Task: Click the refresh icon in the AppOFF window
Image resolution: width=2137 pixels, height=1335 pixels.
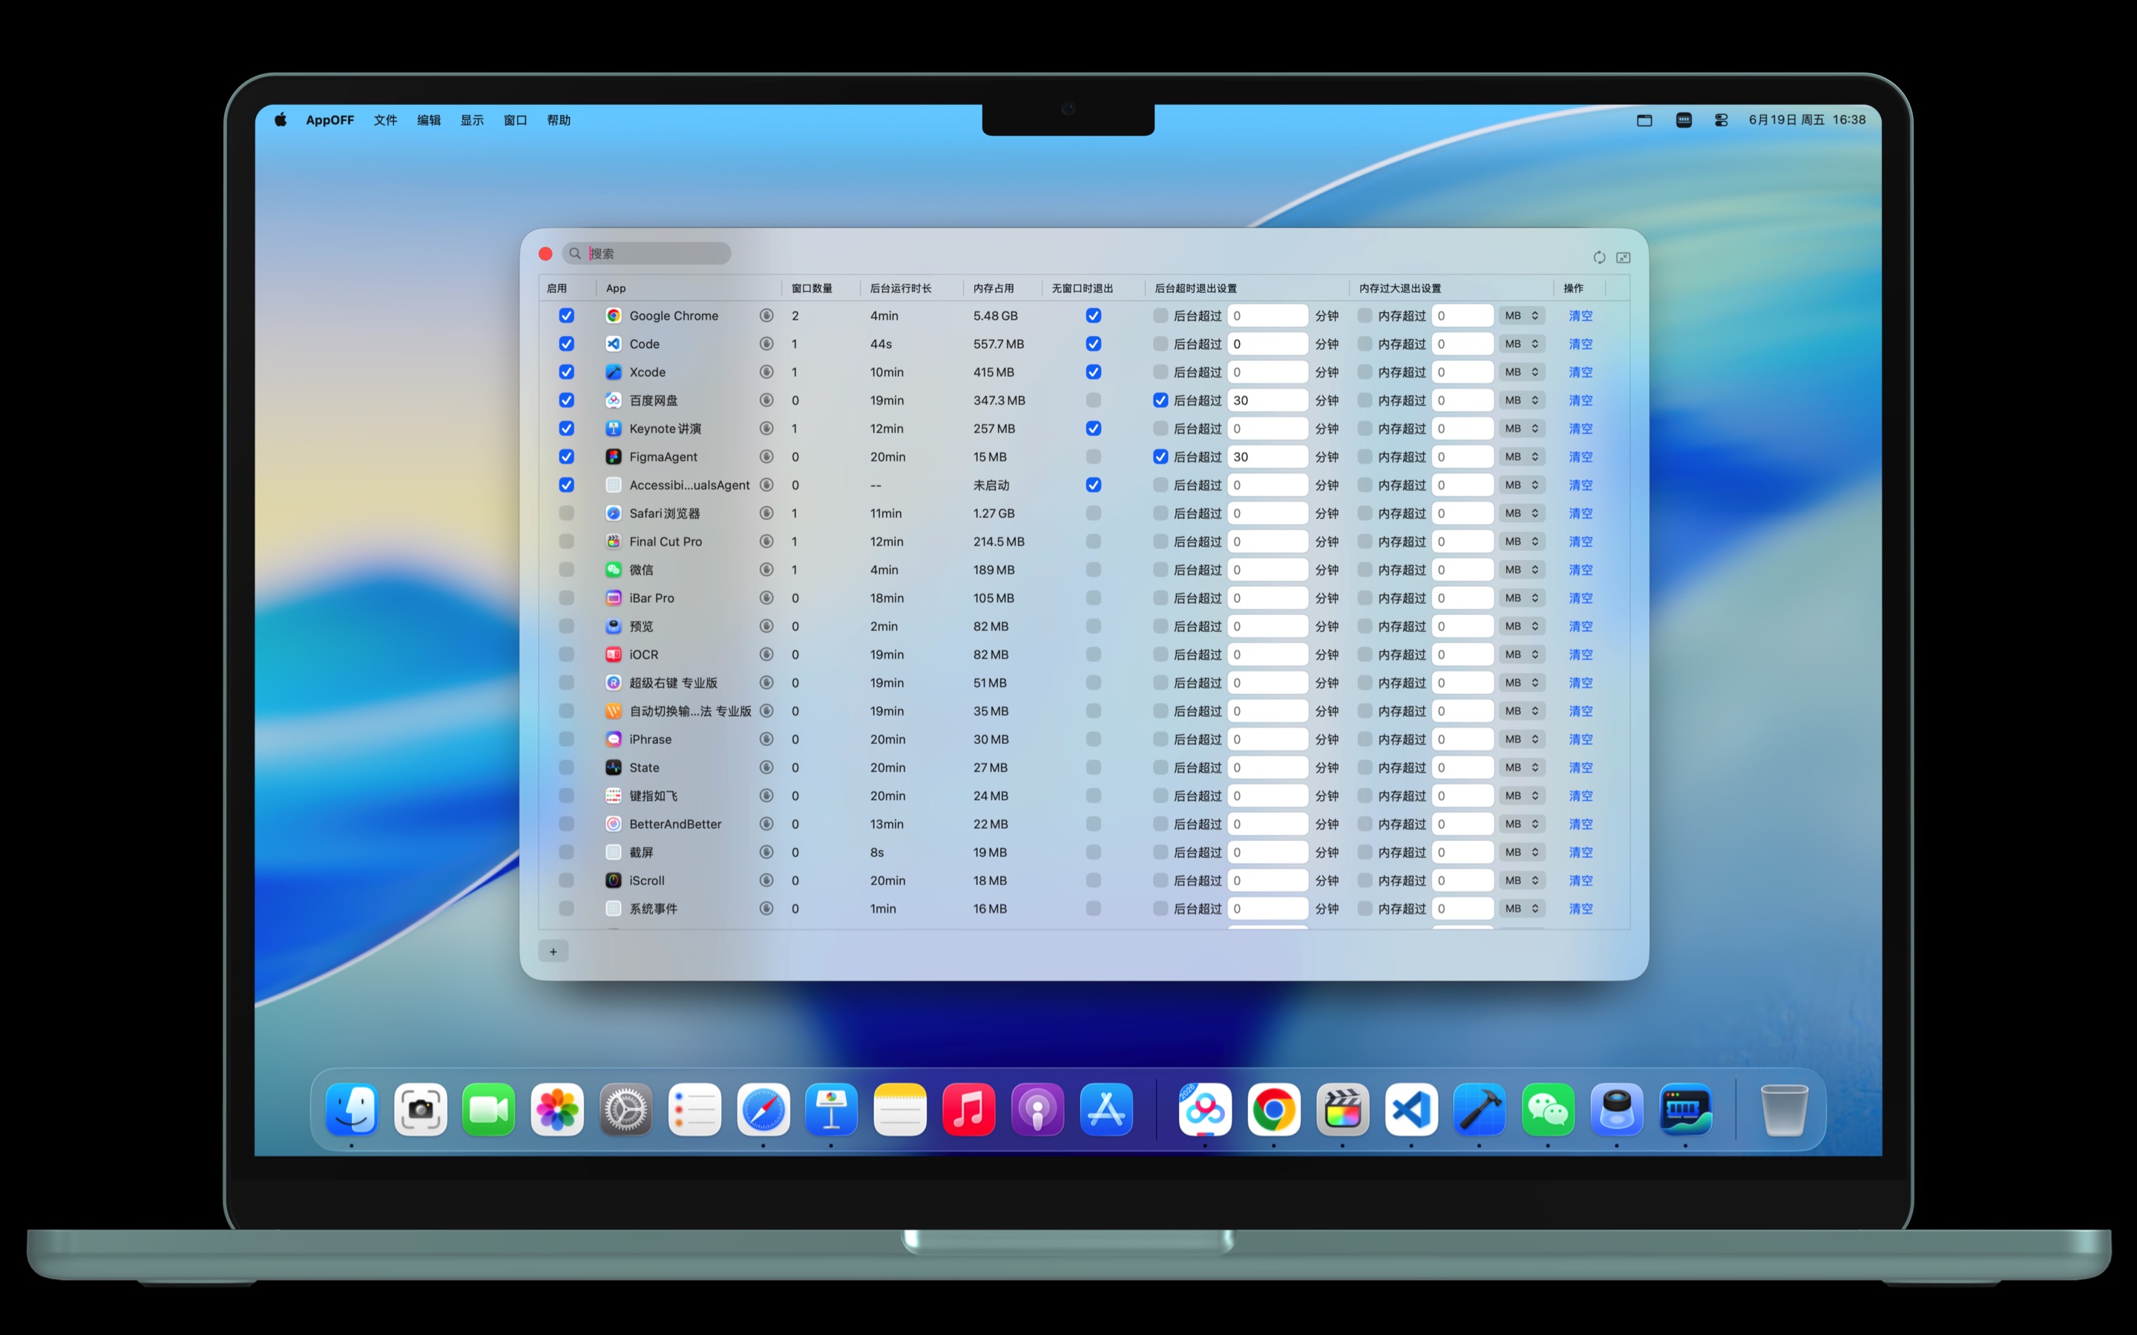Action: click(1598, 258)
